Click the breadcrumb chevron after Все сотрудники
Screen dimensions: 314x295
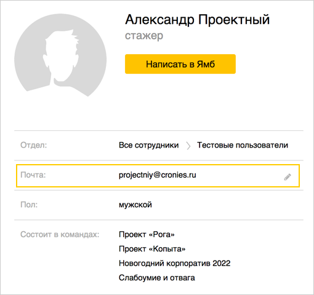(188, 146)
